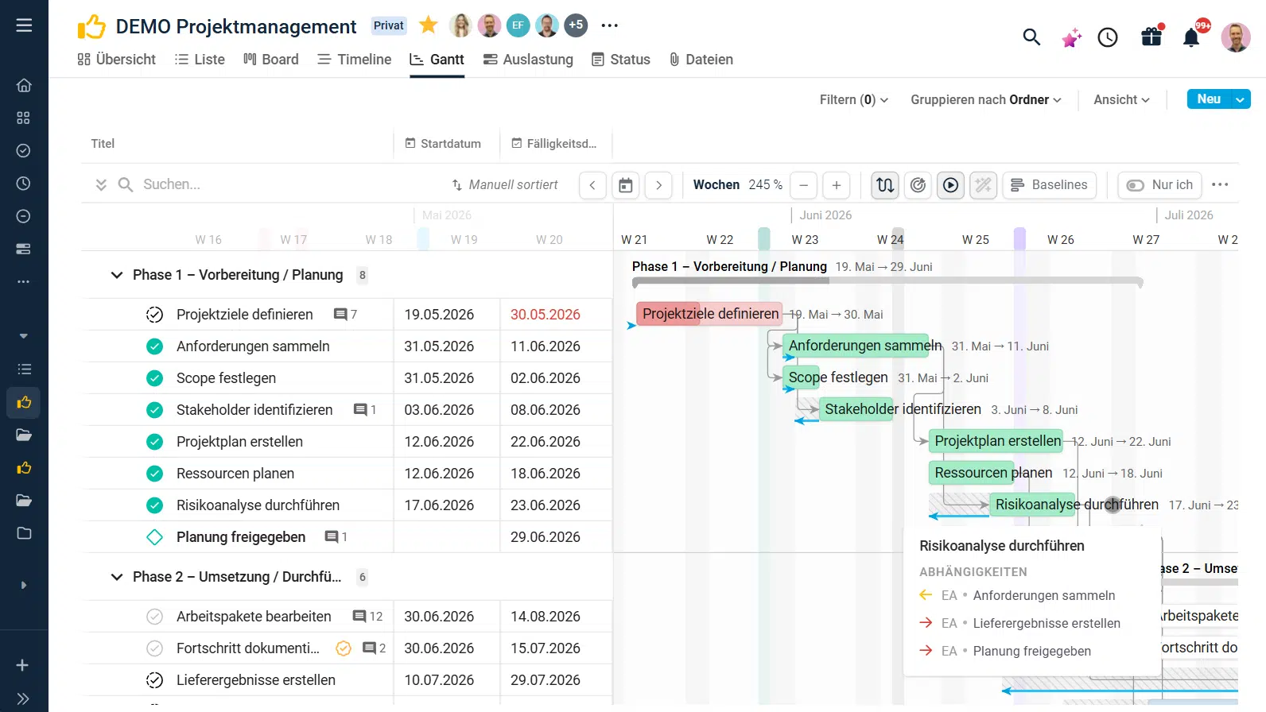Jump to today with the calendar icon
This screenshot has width=1266, height=712.
[626, 185]
